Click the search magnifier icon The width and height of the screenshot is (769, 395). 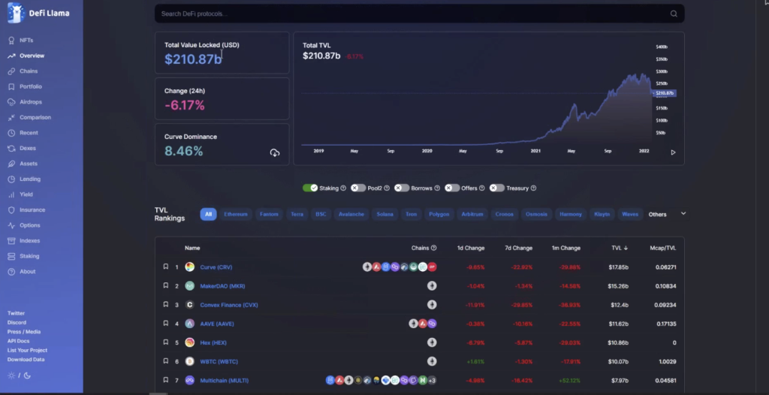coord(674,14)
